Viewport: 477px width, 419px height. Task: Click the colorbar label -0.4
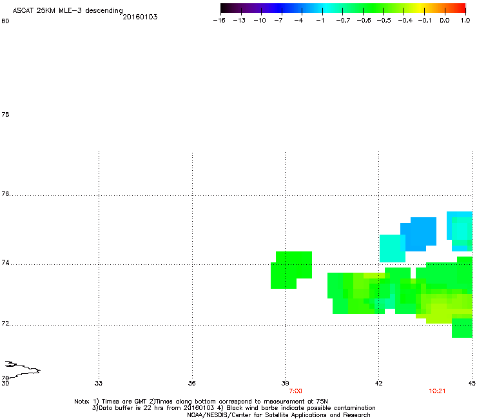[x=405, y=21]
